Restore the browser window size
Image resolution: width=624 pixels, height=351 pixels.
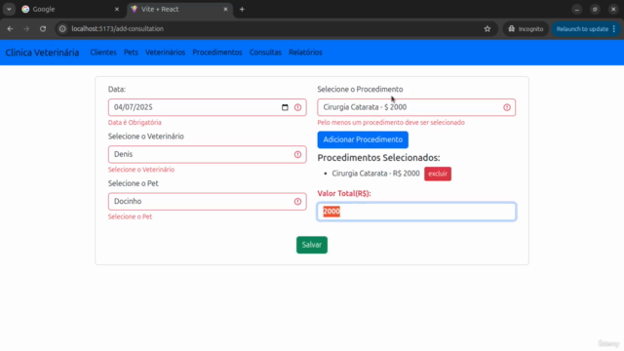point(595,9)
